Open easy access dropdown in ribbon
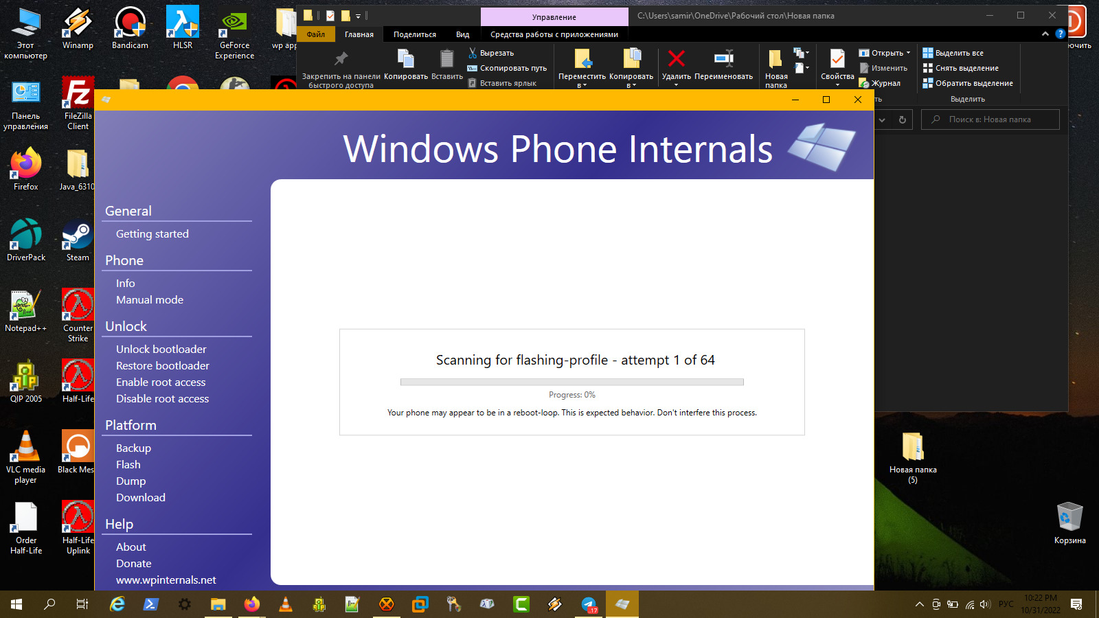This screenshot has width=1099, height=618. coord(802,68)
